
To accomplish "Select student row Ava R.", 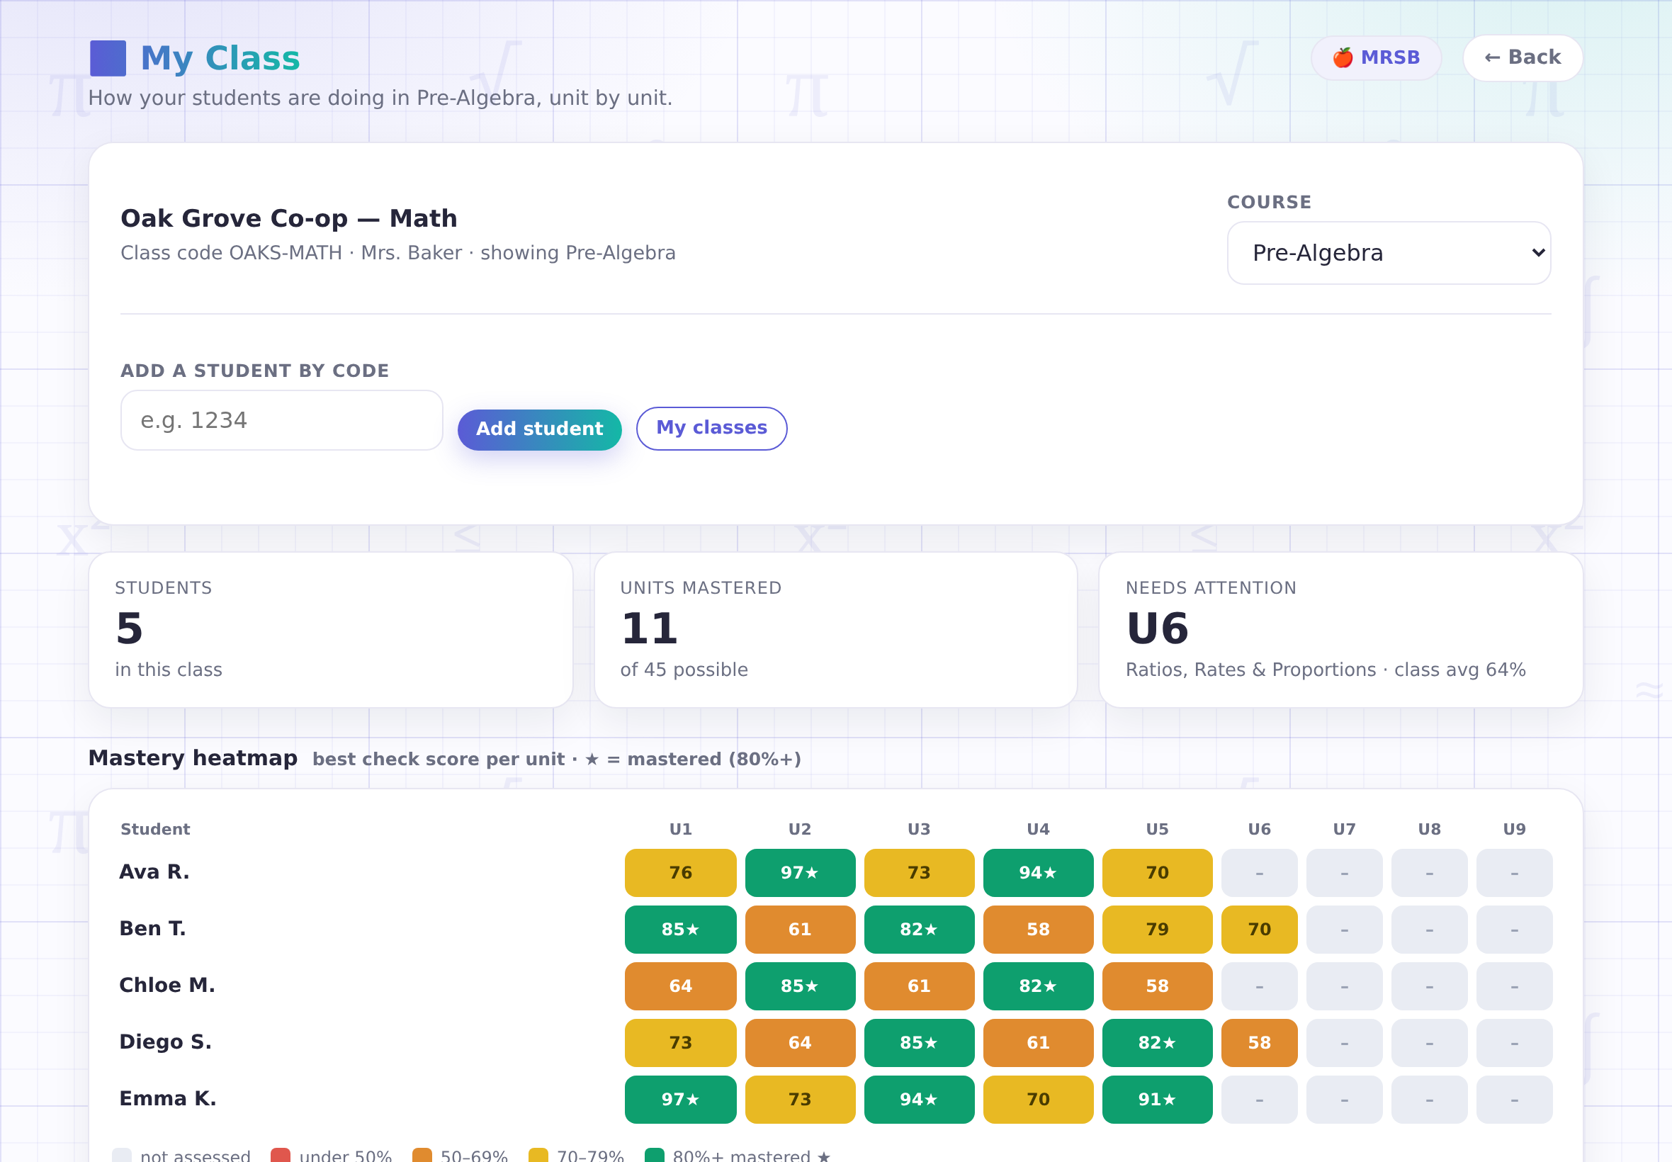I will point(835,872).
